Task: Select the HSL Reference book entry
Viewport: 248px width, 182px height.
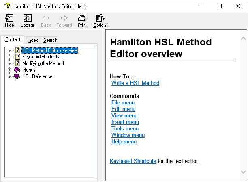Action: pyautogui.click(x=37, y=76)
